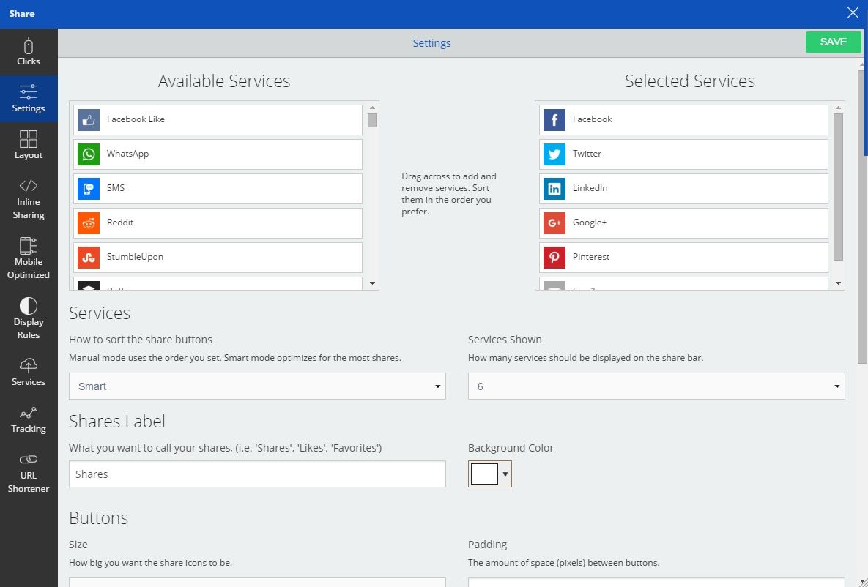Open the Services Shown dropdown
Screen dimensions: 868x587
(656, 386)
